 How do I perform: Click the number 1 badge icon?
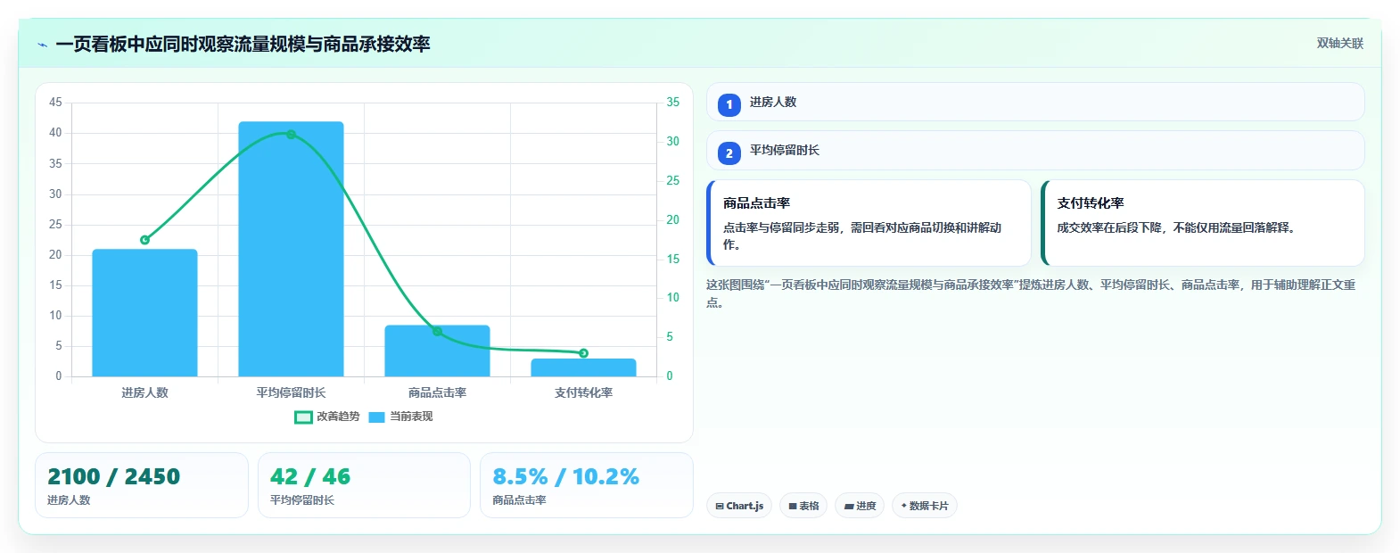click(729, 105)
